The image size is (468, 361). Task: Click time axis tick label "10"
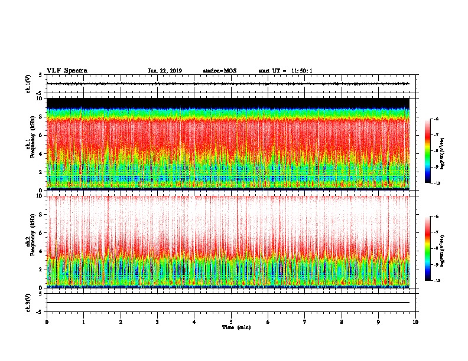point(415,322)
